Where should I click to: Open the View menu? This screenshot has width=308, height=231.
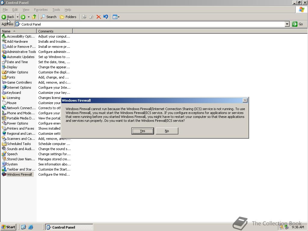[x=26, y=10]
